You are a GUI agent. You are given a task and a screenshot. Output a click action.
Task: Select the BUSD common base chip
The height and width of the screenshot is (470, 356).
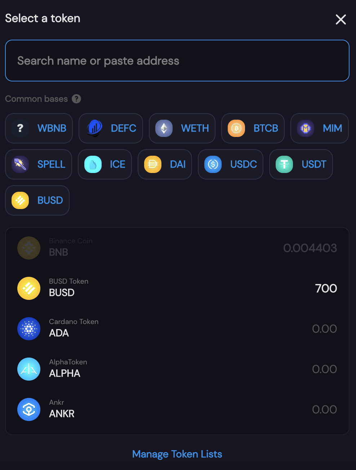coord(37,200)
